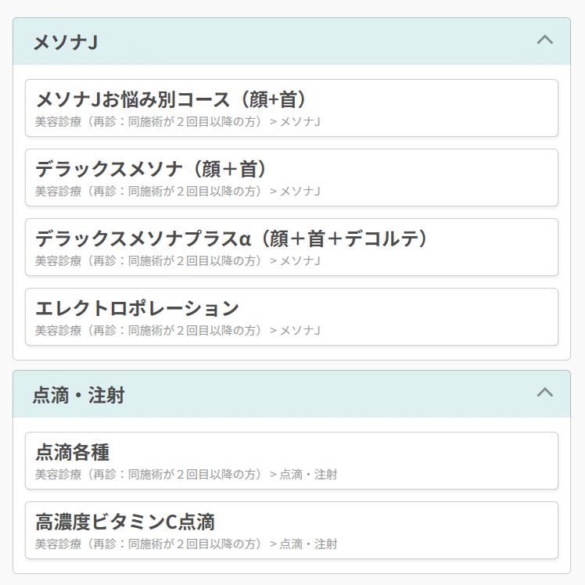Click the メソナJ section header title
585x585 pixels.
click(65, 42)
